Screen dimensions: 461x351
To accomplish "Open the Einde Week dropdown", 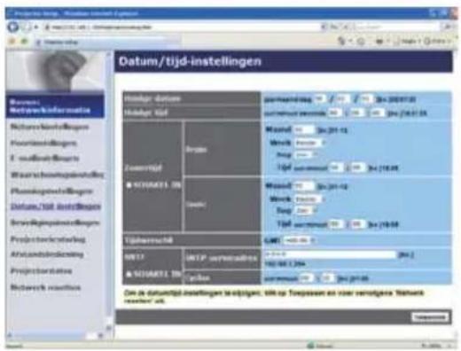I will coord(310,199).
